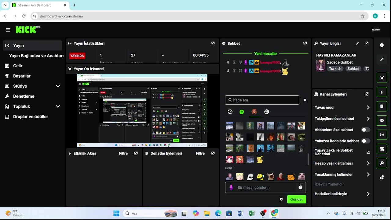The height and width of the screenshot is (220, 391).
Task: Toggle the chat bubble widget in rail
Action: click(x=382, y=120)
